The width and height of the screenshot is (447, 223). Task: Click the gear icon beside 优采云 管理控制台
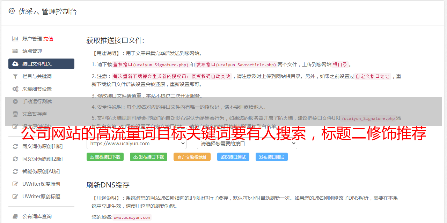(12, 11)
